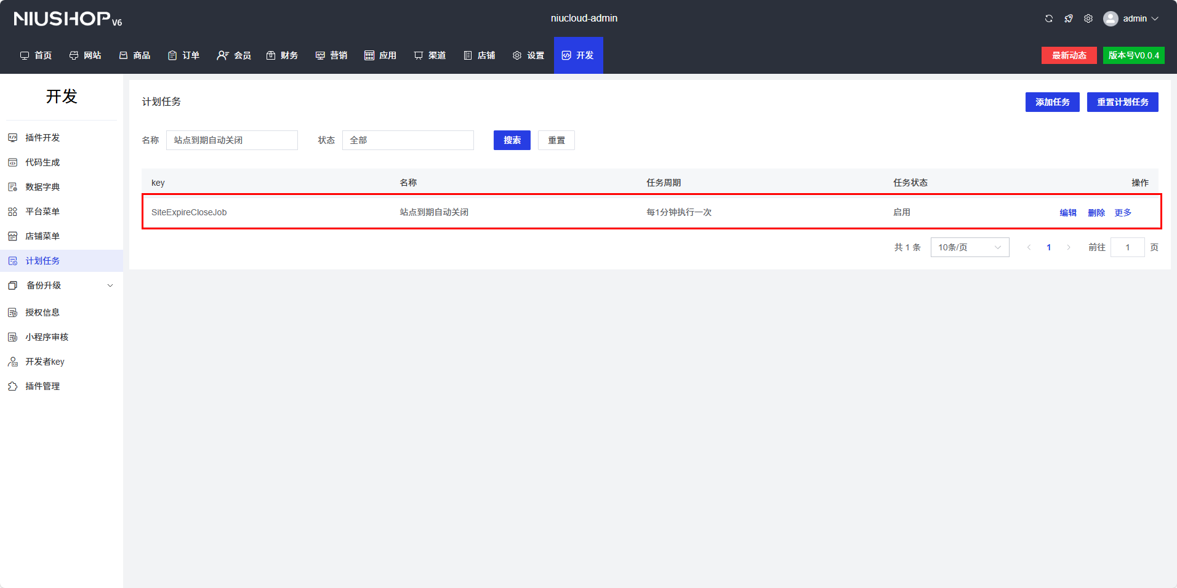This screenshot has width=1177, height=588.
Task: Open the gear settings icon in header
Action: (x=1088, y=18)
